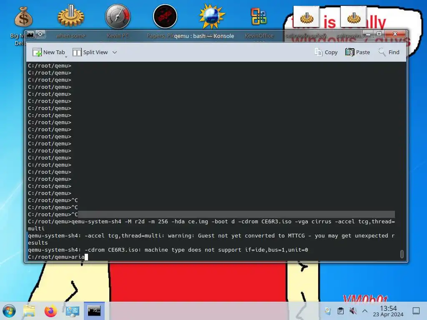The height and width of the screenshot is (320, 427).
Task: Click the show desktop button
Action: pos(416,311)
